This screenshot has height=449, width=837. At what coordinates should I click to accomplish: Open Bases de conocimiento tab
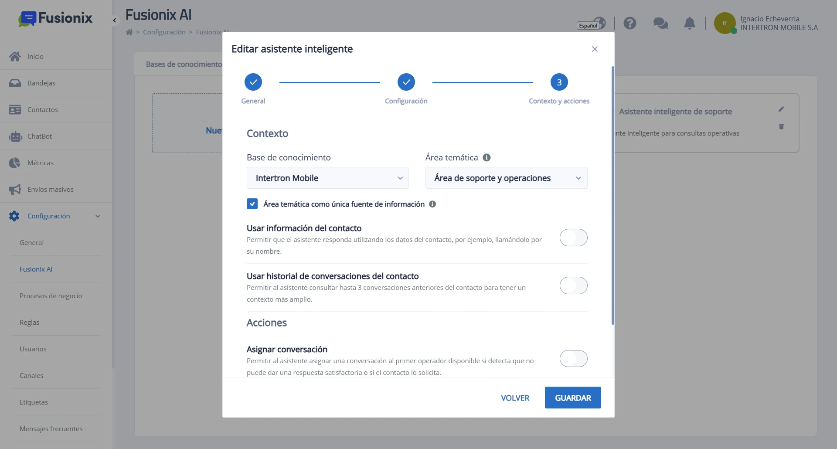184,64
